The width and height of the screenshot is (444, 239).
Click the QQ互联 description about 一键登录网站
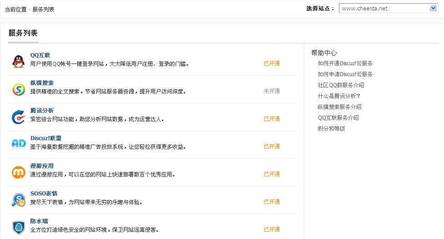tap(109, 64)
